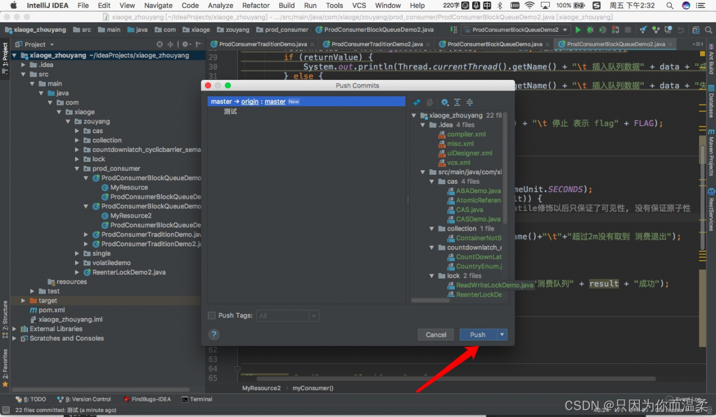This screenshot has height=417, width=716.
Task: Enable the Push Tags checkbox
Action: 211,315
